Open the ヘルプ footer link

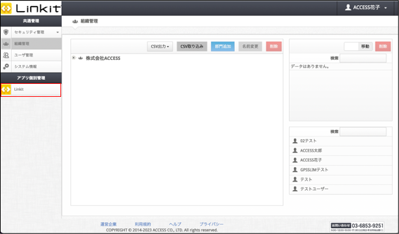[x=175, y=224]
